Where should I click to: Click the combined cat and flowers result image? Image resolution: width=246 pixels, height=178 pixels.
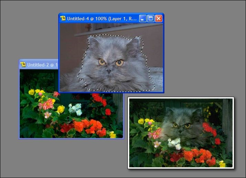click(181, 133)
